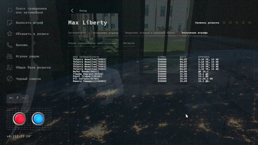Open Общая база розыска list icon
Screen dimensions: 258x145
10,67
